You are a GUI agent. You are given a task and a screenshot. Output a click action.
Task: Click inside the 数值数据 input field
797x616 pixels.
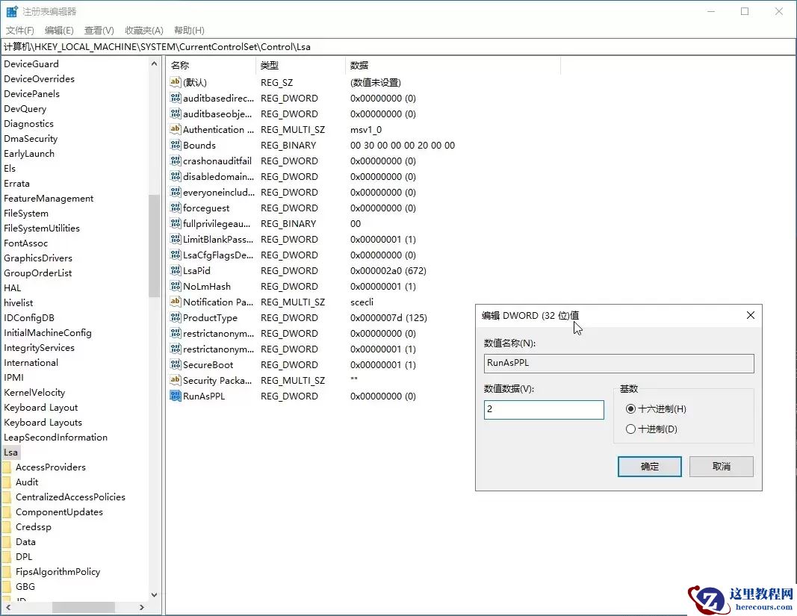[x=544, y=409]
